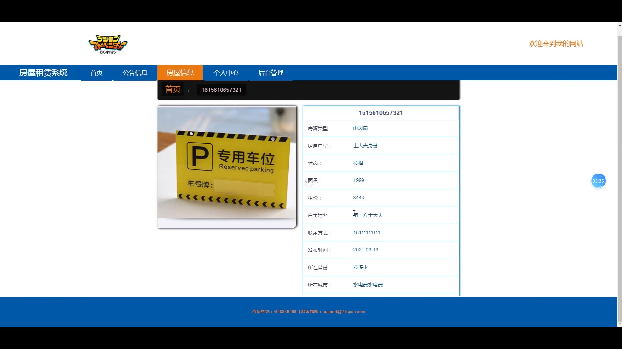Click the Digimon BIGEYES site logo
This screenshot has height=349, width=622.
108,44
